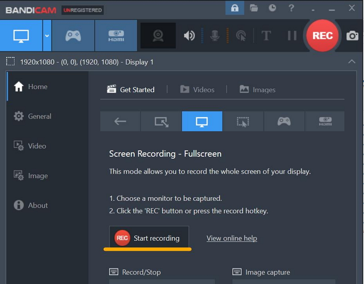This screenshot has width=364, height=284.
Task: Click the Start recording button
Action: point(149,238)
